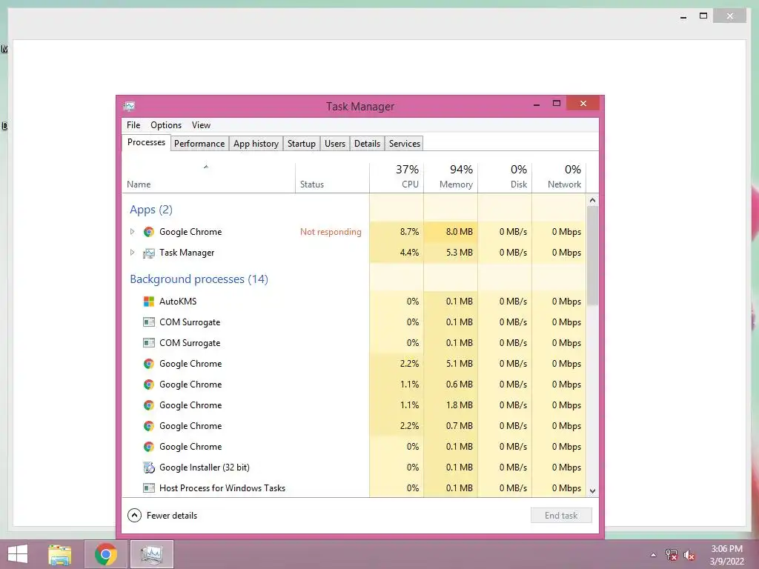
Task: Open the Windows Start button
Action: (18, 554)
